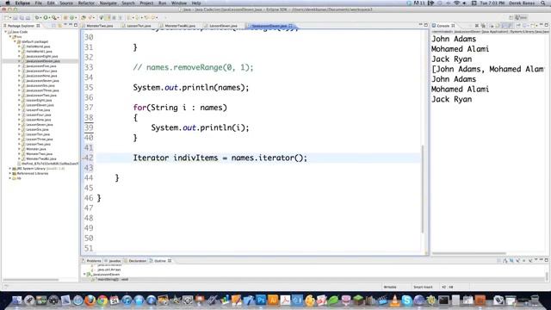Minimize the Console view
The width and height of the screenshot is (551, 310).
click(x=542, y=25)
